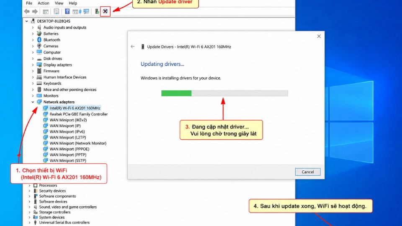
Task: Click Cancel in the Update Drivers dialog
Action: pos(308,172)
